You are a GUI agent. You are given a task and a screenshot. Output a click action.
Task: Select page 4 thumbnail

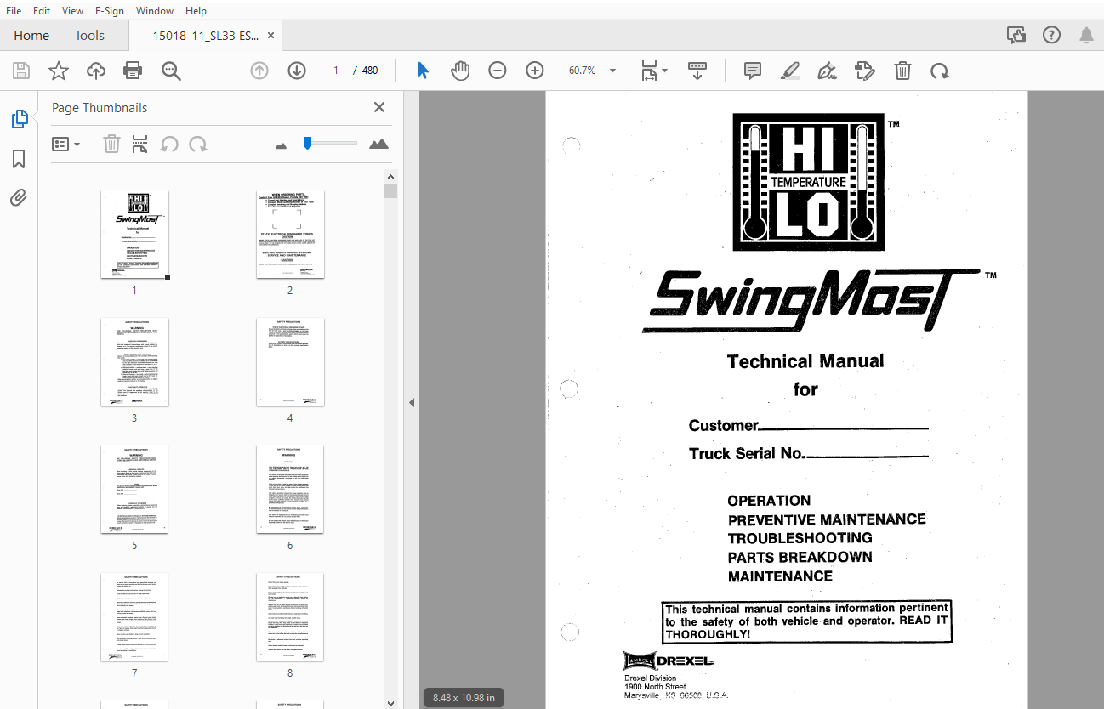coord(290,361)
